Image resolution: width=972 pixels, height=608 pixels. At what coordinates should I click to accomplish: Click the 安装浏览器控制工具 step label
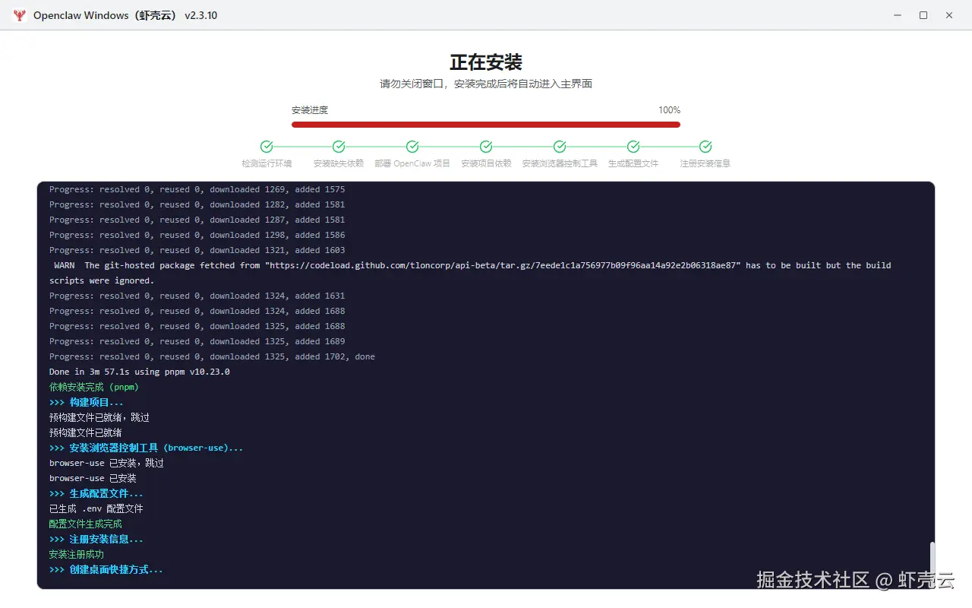click(x=560, y=163)
